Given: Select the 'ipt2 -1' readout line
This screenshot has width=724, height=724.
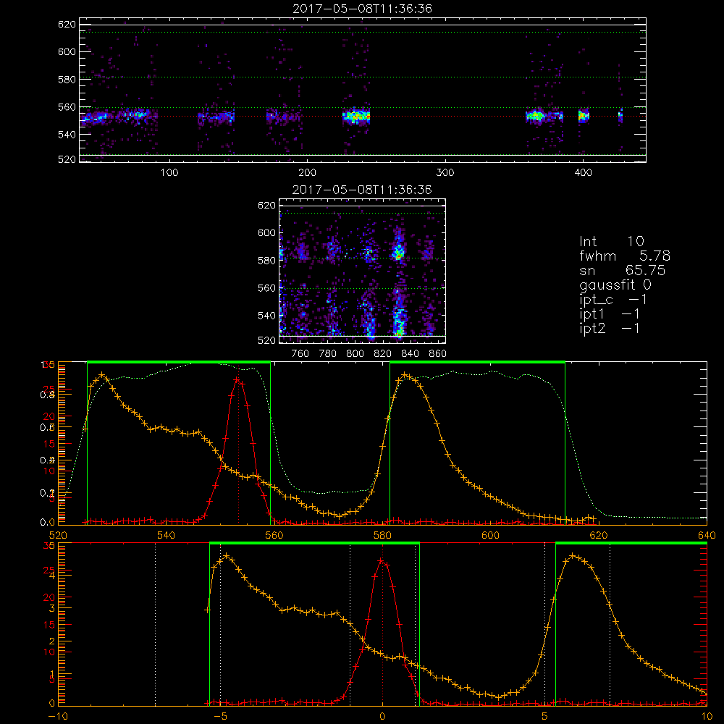Looking at the screenshot, I should coord(610,328).
